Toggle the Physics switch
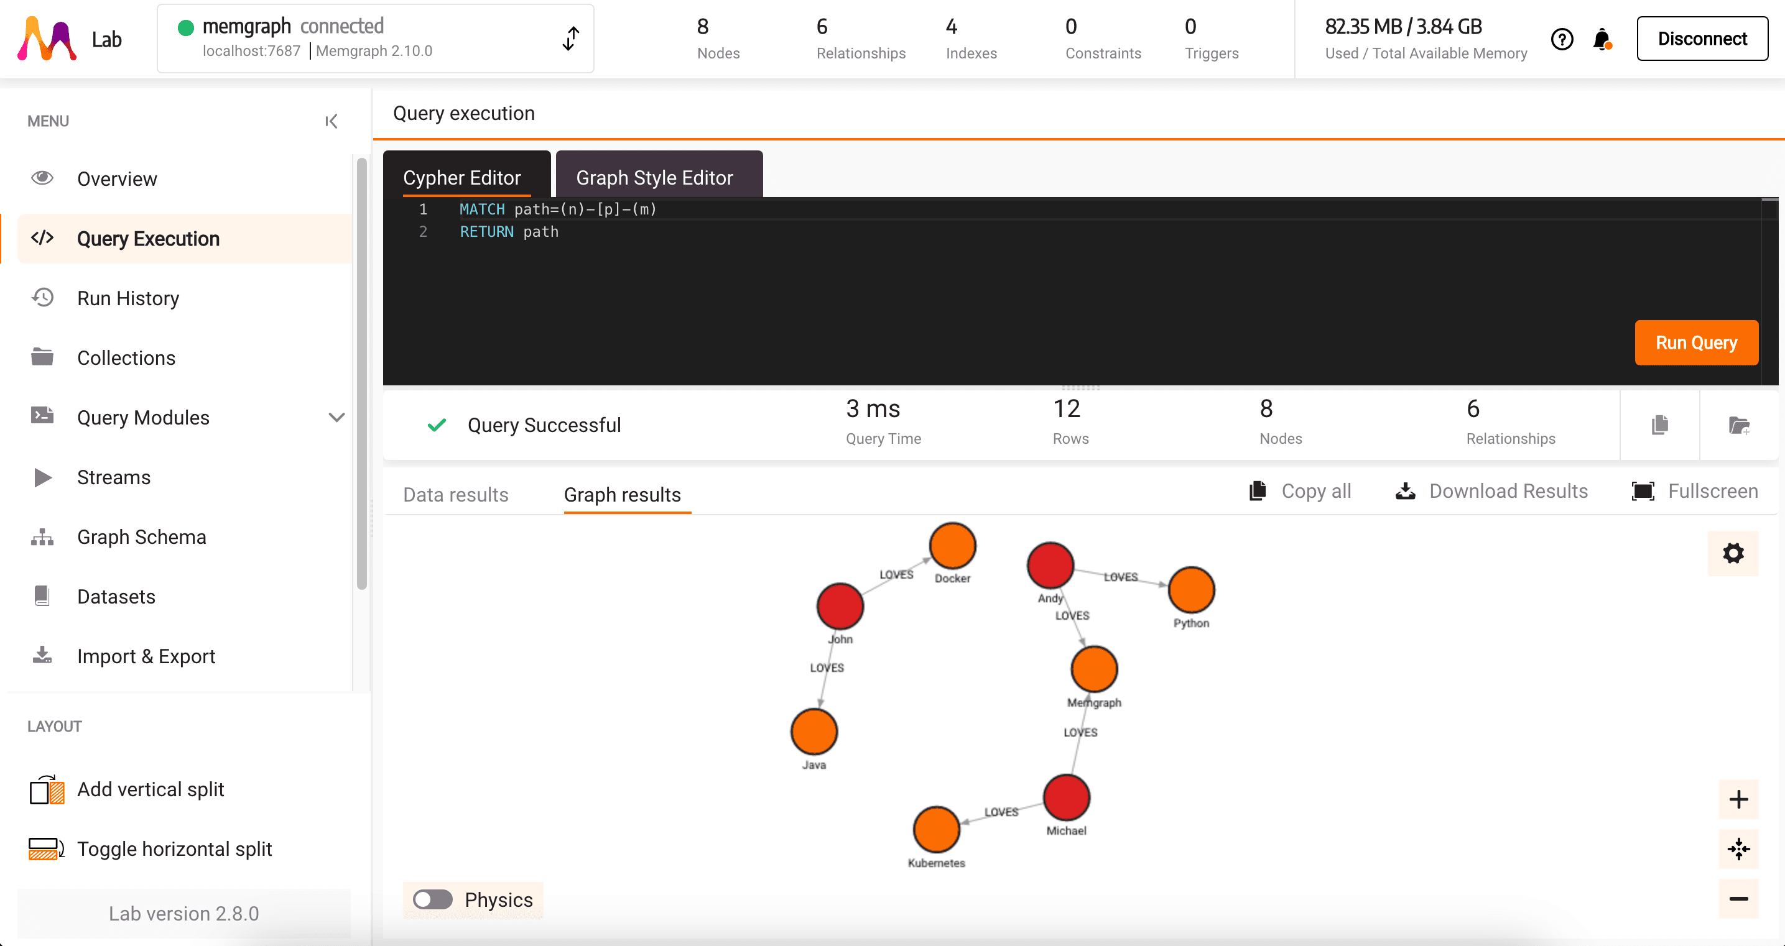 [x=432, y=899]
